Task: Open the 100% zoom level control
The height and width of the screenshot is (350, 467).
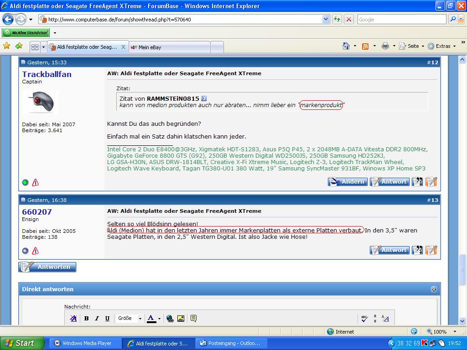Action: pos(442,332)
